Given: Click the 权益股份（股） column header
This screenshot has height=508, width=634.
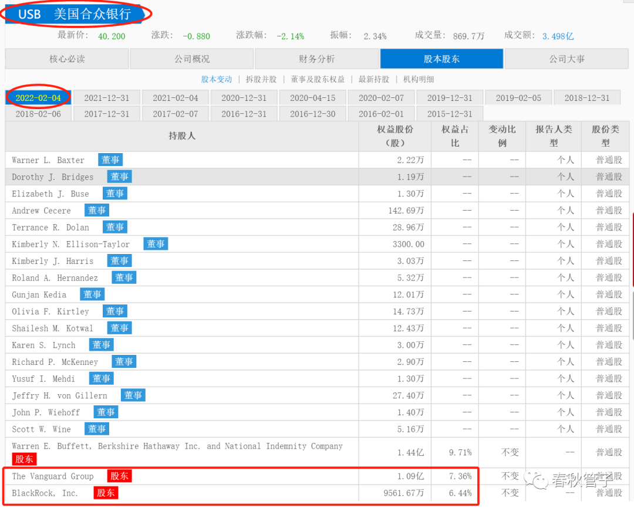Looking at the screenshot, I should point(395,136).
